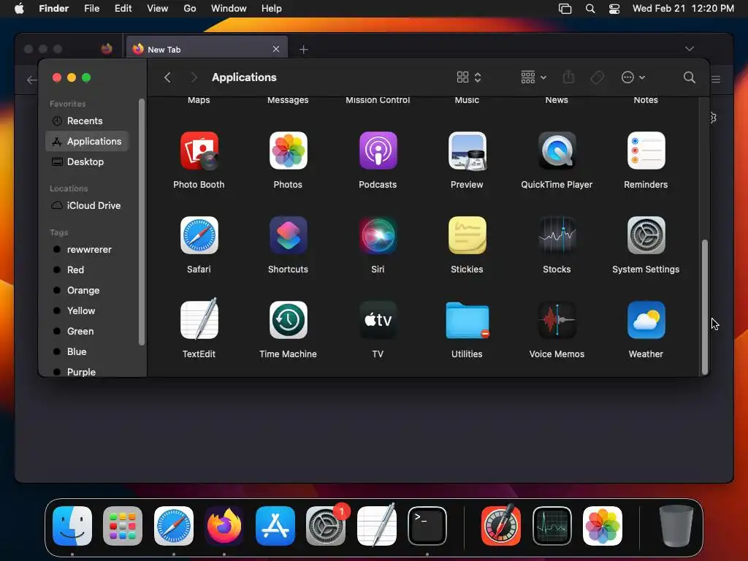The image size is (748, 561).
Task: Go back with the Finder back arrow
Action: click(167, 77)
